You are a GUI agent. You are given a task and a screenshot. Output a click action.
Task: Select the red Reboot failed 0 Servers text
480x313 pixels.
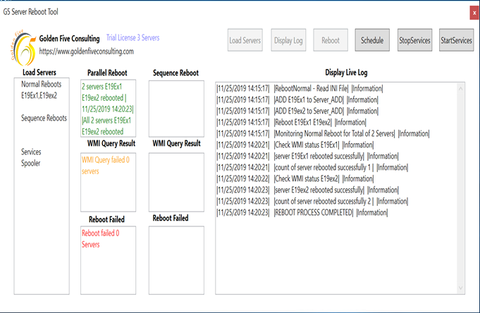(x=100, y=239)
